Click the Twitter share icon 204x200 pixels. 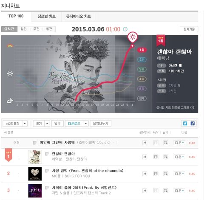[185, 124]
